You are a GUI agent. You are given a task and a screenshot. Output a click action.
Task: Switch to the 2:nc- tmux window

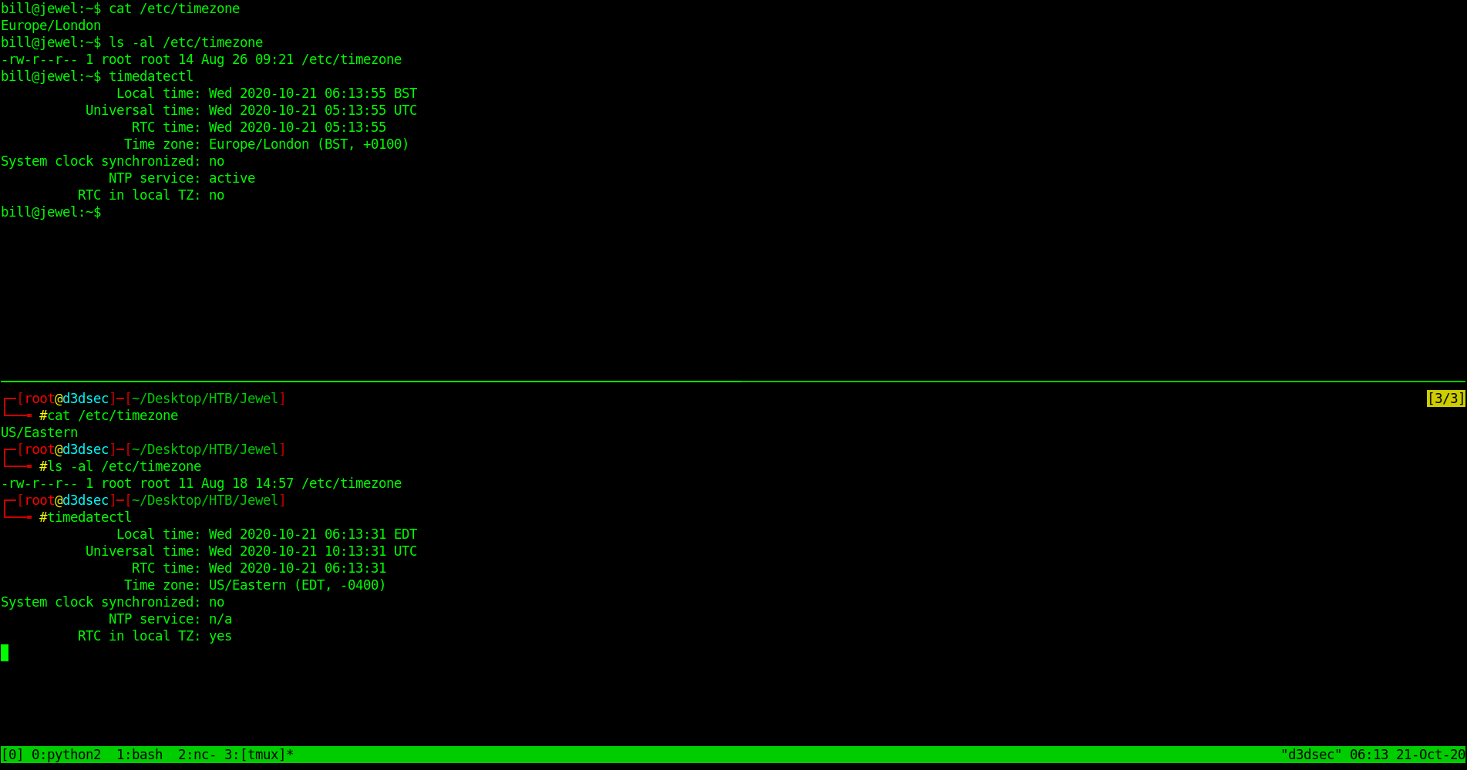197,755
